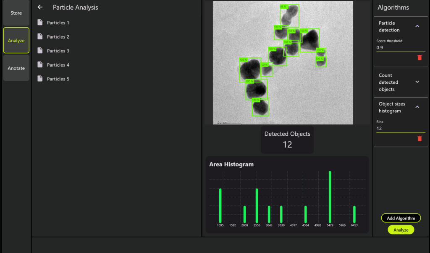Image resolution: width=430 pixels, height=253 pixels.
Task: Delete the Particle detection algorithm
Action: click(x=419, y=58)
